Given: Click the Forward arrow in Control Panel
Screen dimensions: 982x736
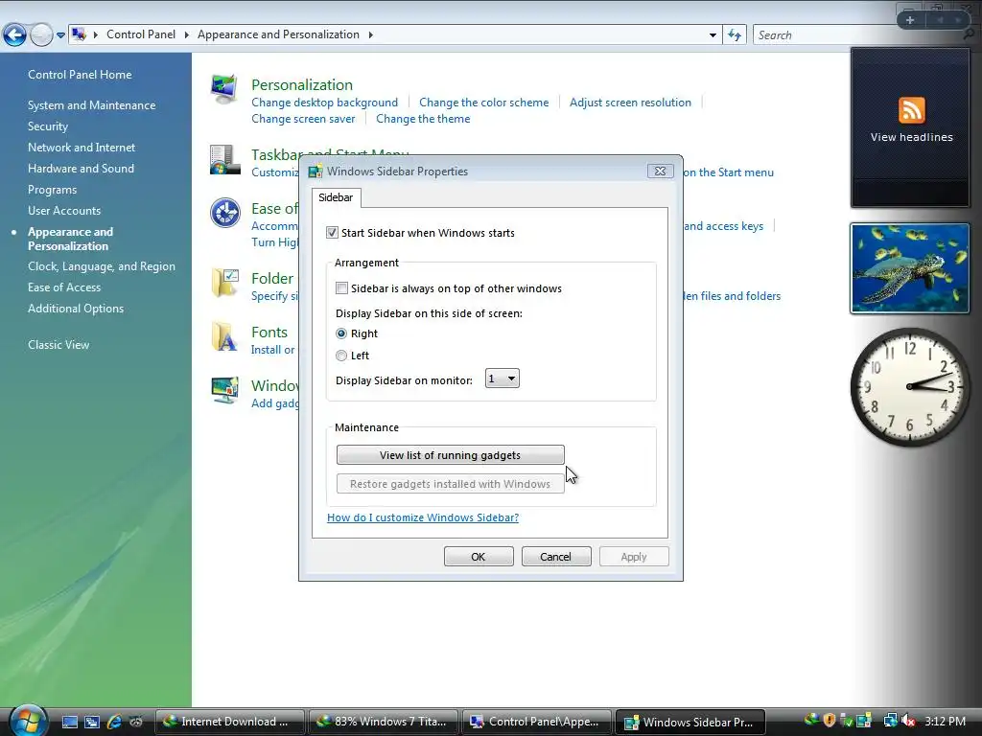Looking at the screenshot, I should (x=41, y=35).
